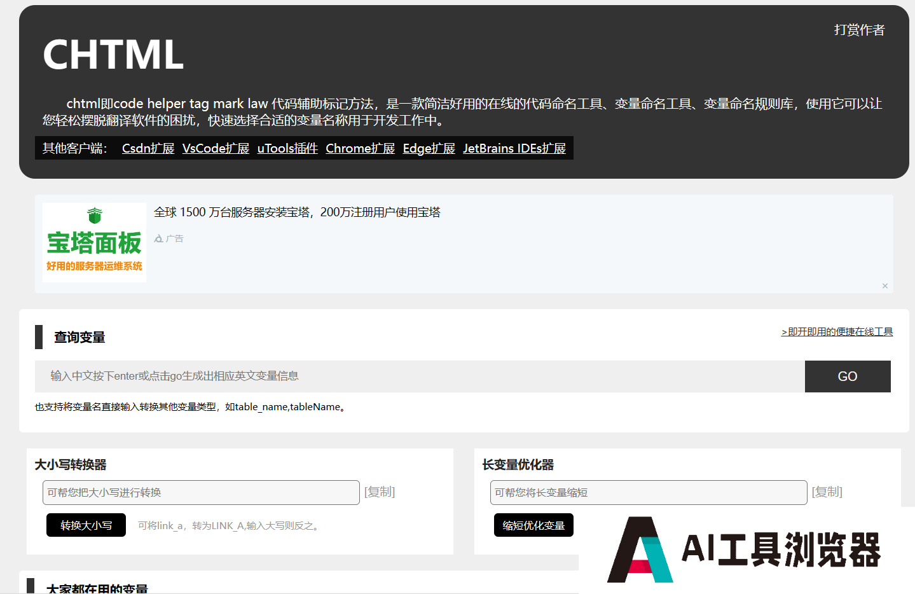Viewport: 915px width, 594px height.
Task: Click the GO button
Action: (848, 376)
